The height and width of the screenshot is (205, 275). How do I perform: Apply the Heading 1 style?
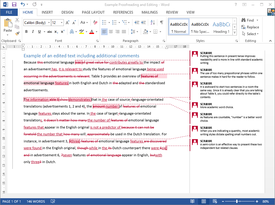coord(221,27)
